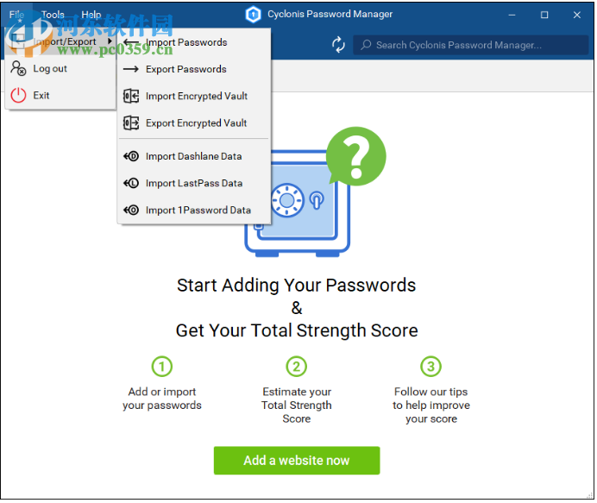The height and width of the screenshot is (503, 597).
Task: Click 'Start Adding Your Passwords' heading
Action: click(x=296, y=286)
